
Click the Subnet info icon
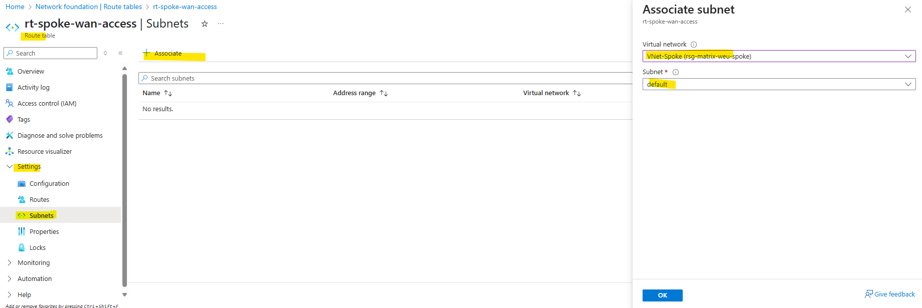676,72
